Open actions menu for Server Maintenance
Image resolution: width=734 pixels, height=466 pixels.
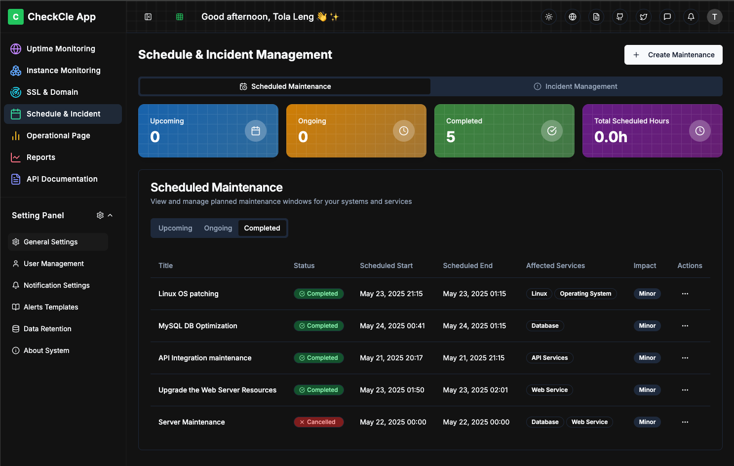coord(685,422)
